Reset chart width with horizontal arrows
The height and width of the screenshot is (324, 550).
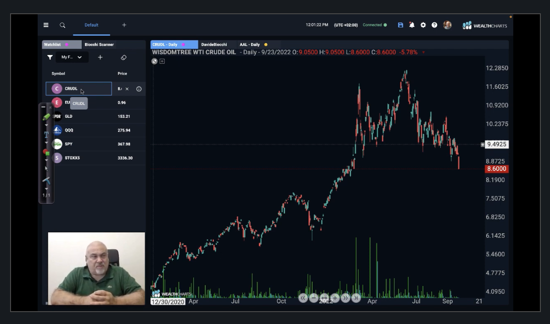(325, 298)
